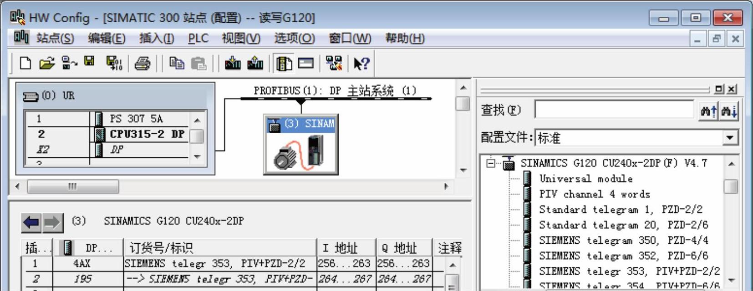Image resolution: width=753 pixels, height=291 pixels.
Task: Open the 站点(S) menu
Action: pos(55,38)
